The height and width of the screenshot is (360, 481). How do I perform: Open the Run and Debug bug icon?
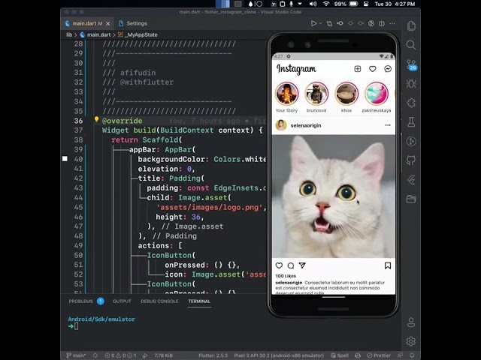click(411, 83)
